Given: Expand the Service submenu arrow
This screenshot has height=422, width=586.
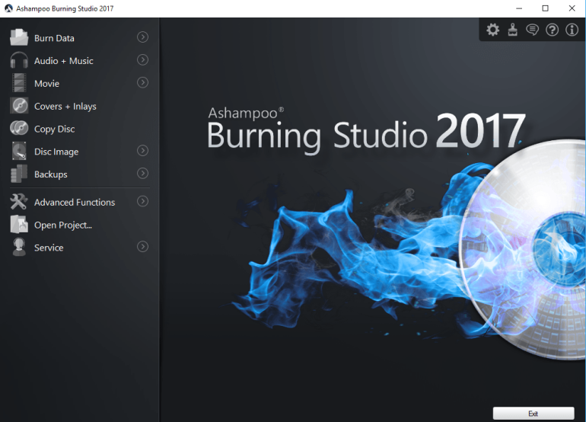Looking at the screenshot, I should coord(142,247).
